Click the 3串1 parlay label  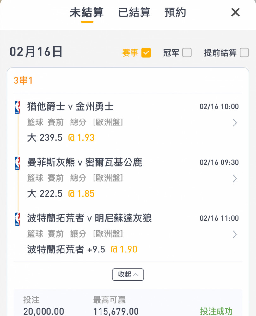click(x=23, y=80)
